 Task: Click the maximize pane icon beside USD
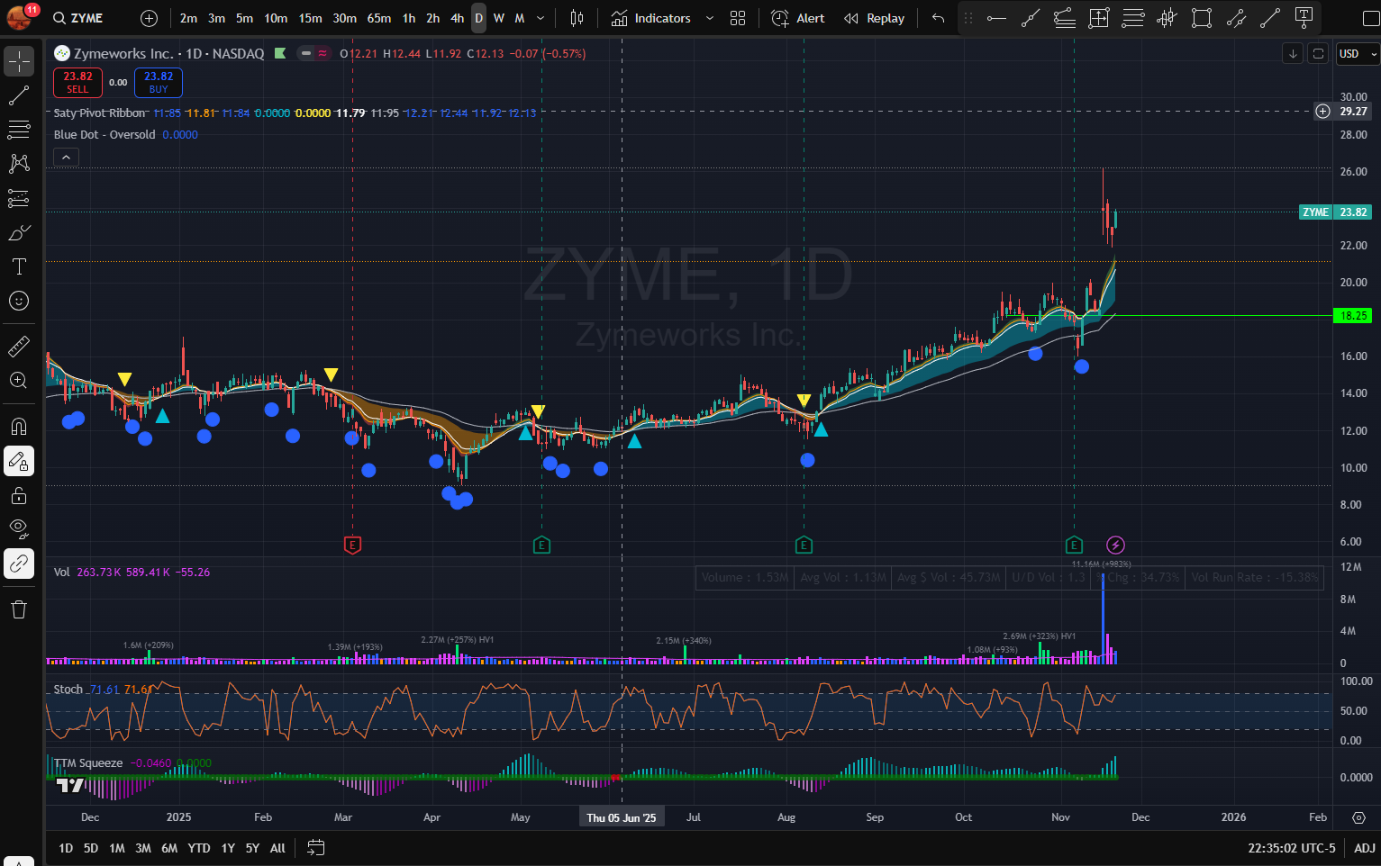coord(1318,54)
